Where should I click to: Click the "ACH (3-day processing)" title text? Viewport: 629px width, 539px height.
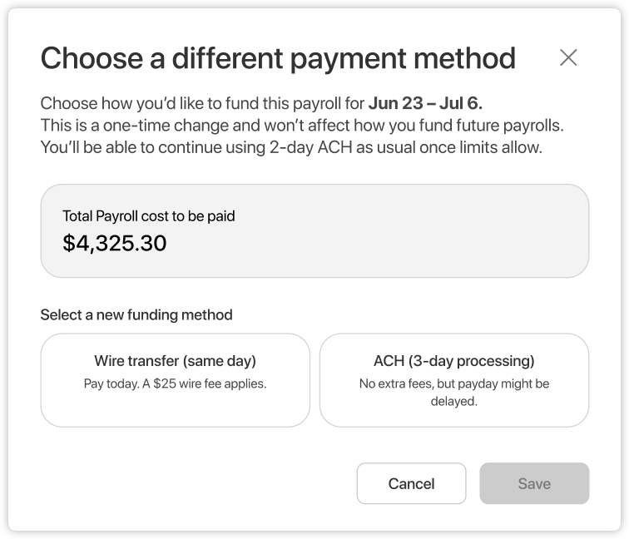point(454,361)
